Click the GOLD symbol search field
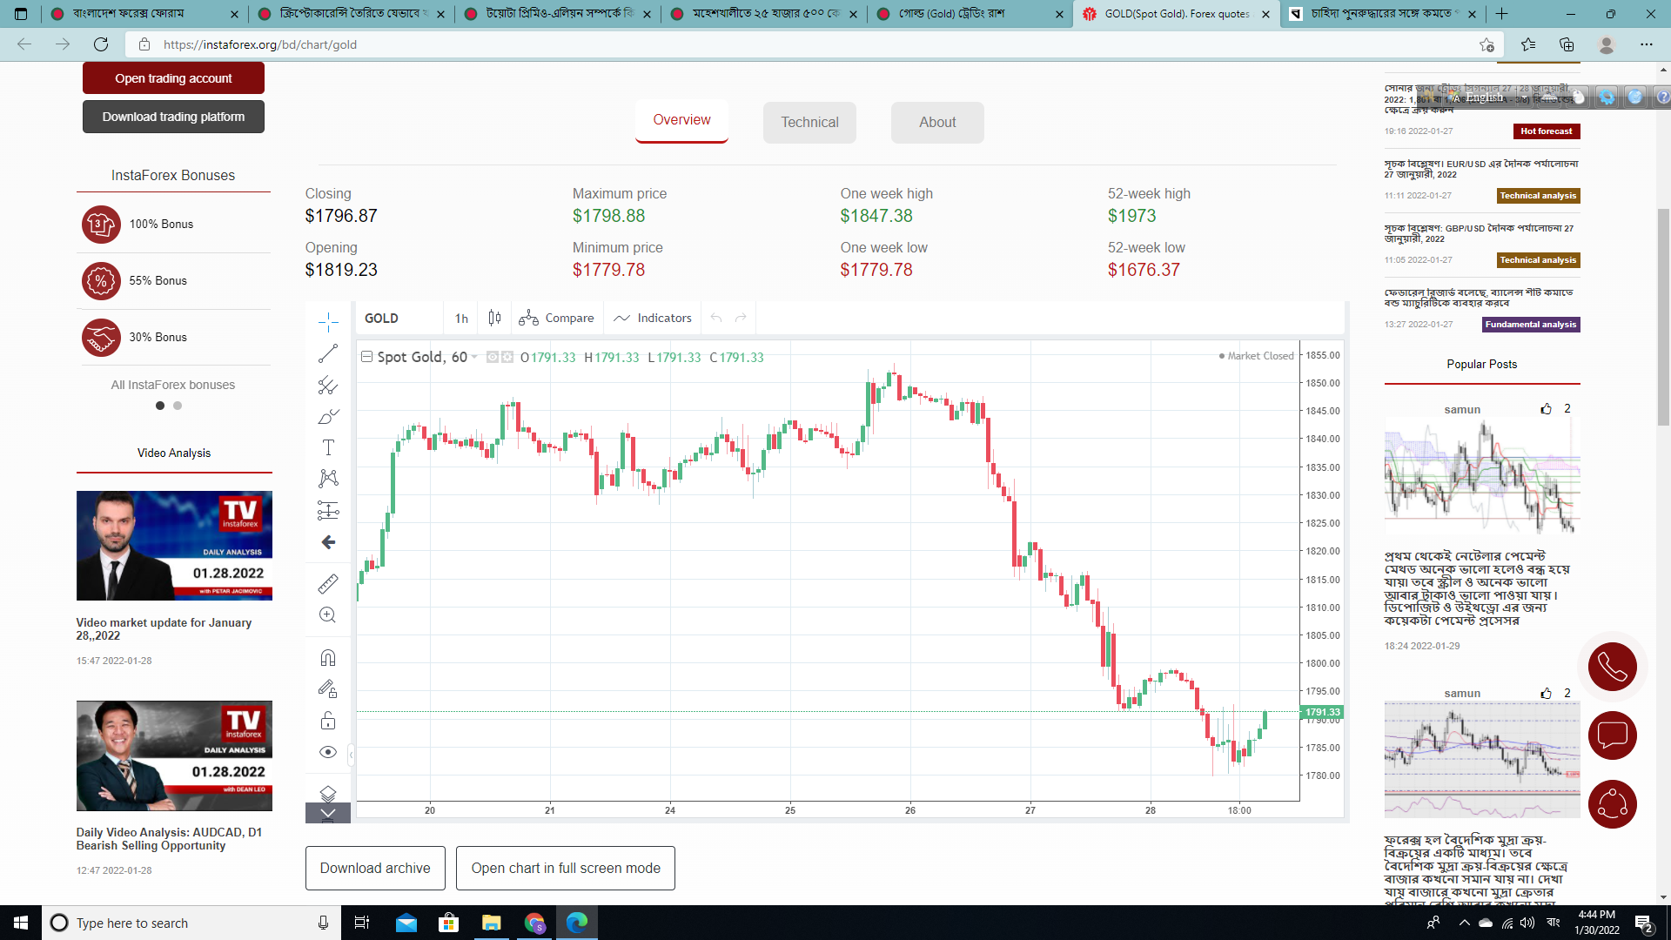Viewport: 1671px width, 940px height. [400, 319]
